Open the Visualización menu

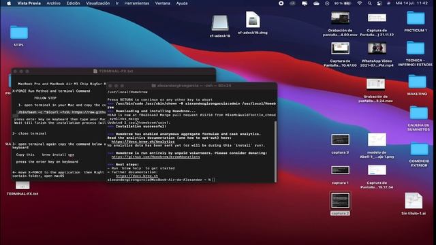coord(97,3)
